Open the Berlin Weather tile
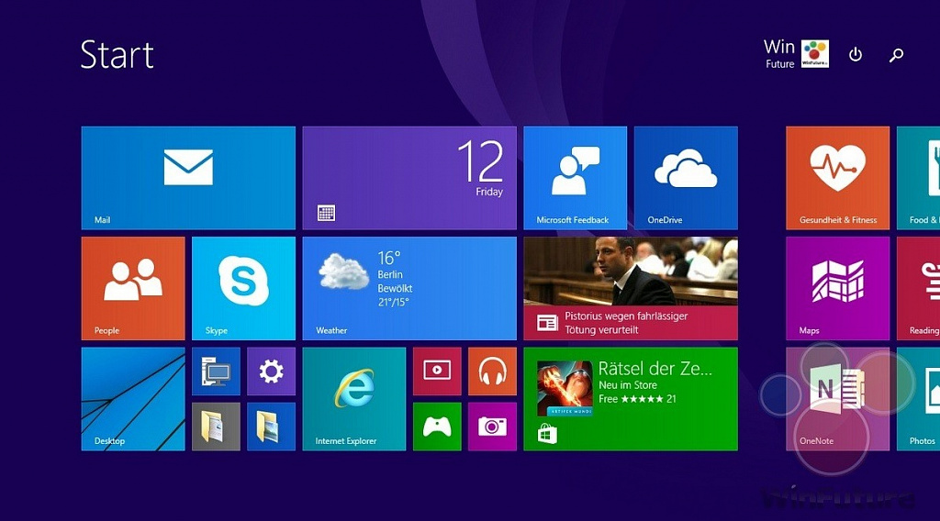The width and height of the screenshot is (940, 521). tap(409, 288)
